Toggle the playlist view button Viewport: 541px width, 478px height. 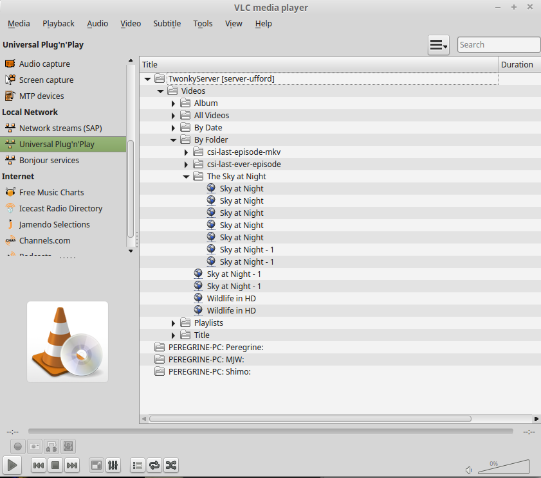pos(138,466)
